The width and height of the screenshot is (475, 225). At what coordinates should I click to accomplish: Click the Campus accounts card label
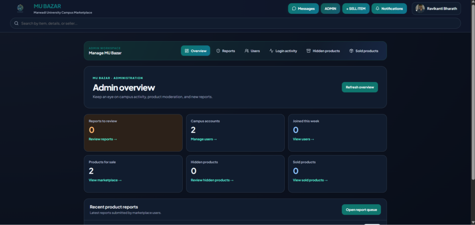click(x=205, y=121)
